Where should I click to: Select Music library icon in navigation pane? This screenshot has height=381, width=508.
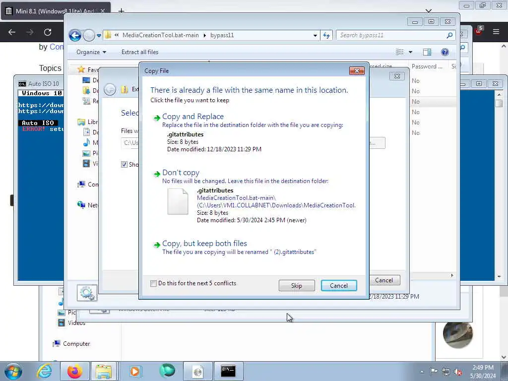click(x=86, y=142)
